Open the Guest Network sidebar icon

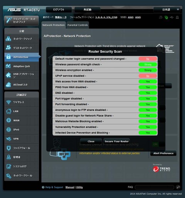coord(8,47)
